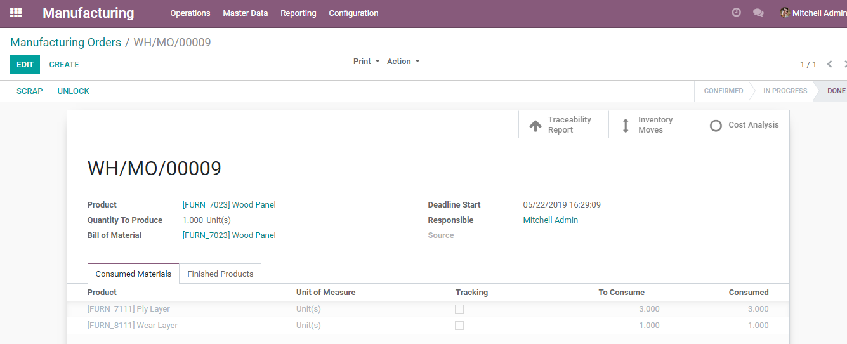This screenshot has height=344, width=847.
Task: Open Inventory Moves smart button
Action: click(x=653, y=125)
